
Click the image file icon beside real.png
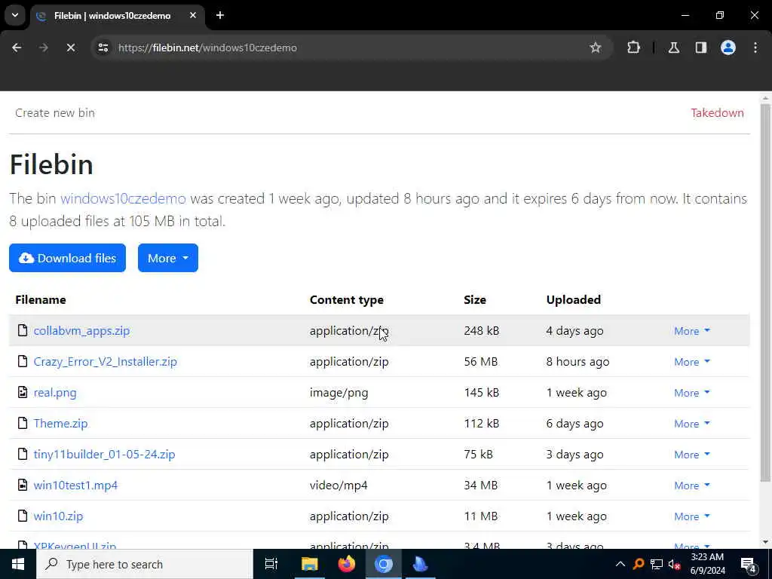tap(22, 392)
